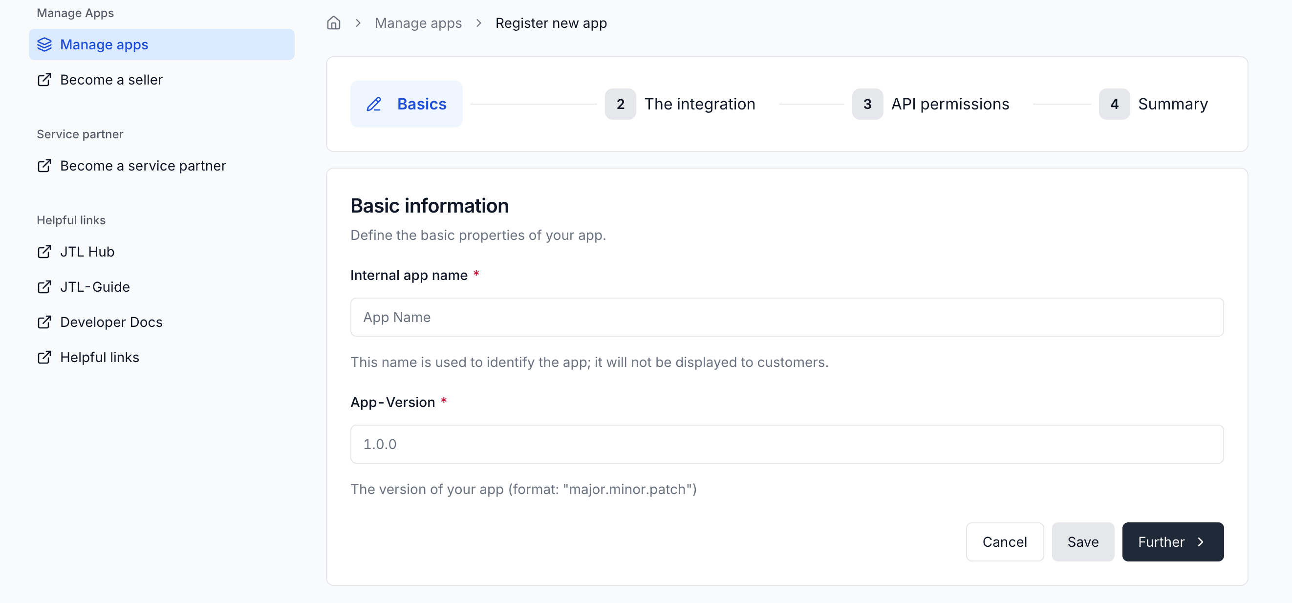Click step number 4 badge
This screenshot has width=1292, height=603.
click(1115, 104)
